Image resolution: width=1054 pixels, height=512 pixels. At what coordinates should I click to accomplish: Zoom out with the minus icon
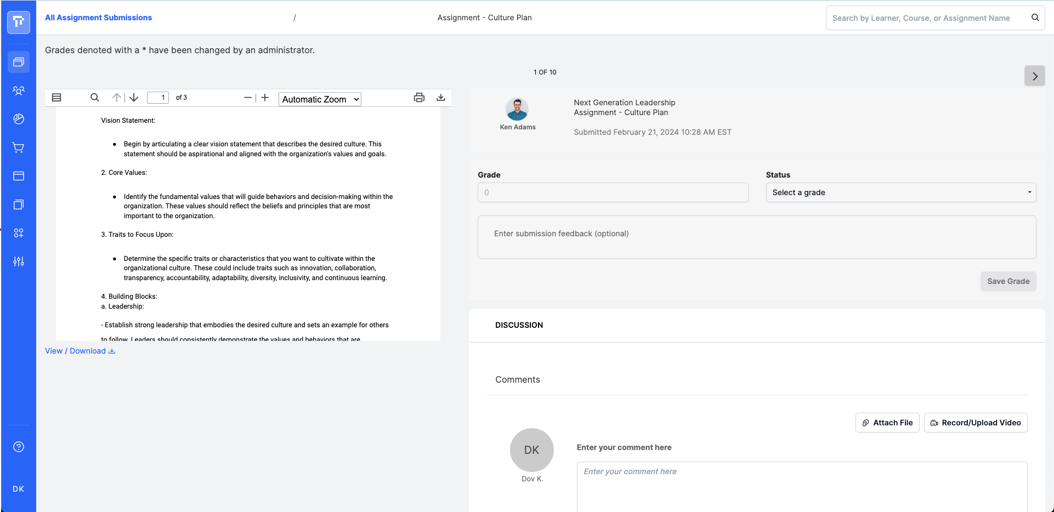click(248, 98)
